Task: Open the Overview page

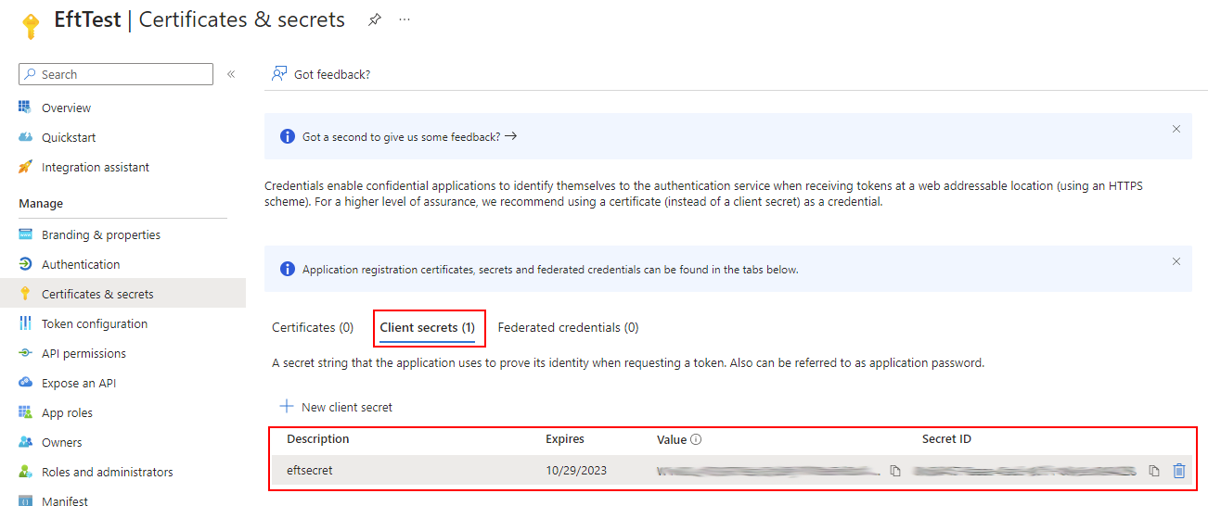Action: tap(66, 108)
